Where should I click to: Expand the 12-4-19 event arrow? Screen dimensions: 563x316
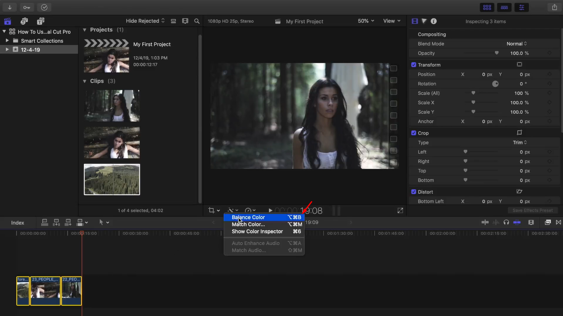[x=7, y=50]
